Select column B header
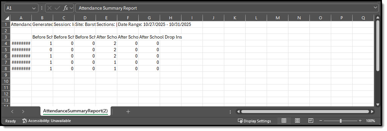 (42, 18)
